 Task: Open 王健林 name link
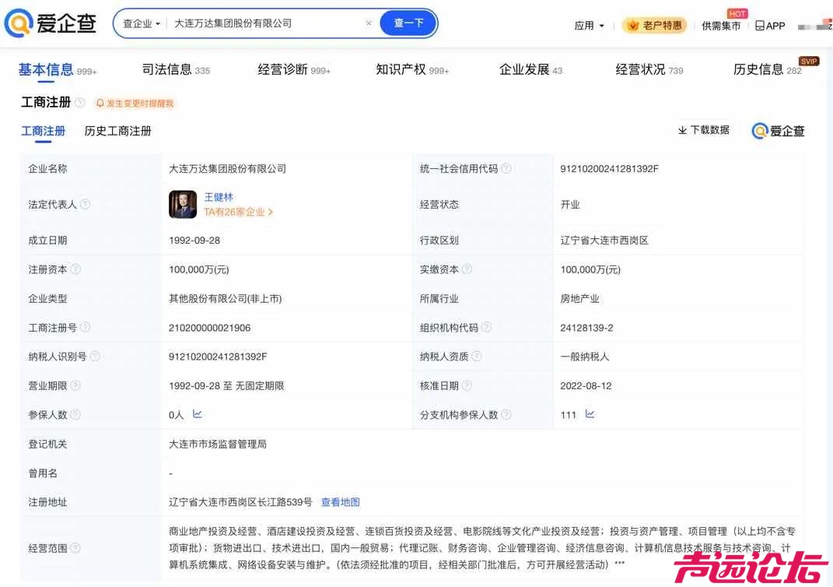pos(219,197)
